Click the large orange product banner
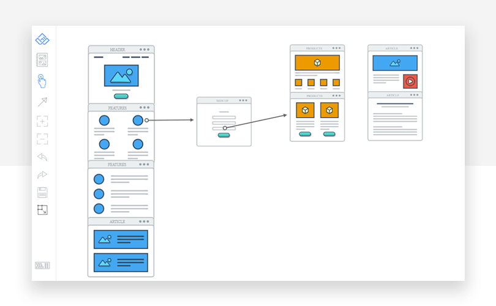This screenshot has height=306, width=496. [317, 62]
